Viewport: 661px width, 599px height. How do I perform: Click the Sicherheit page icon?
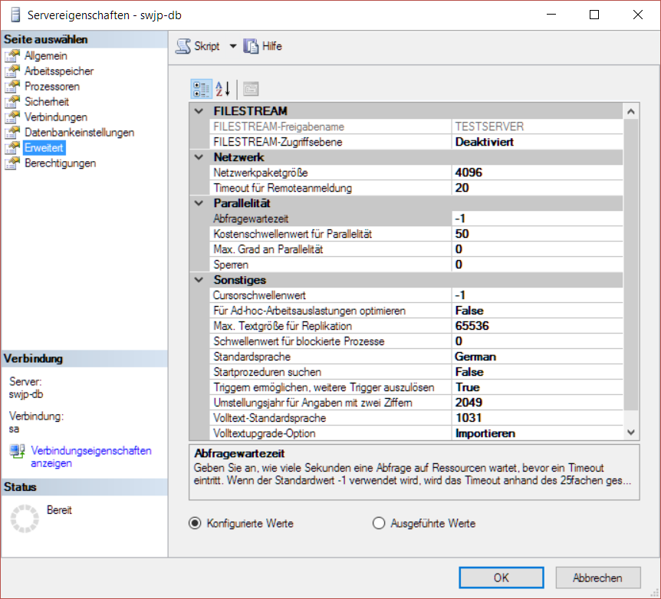pyautogui.click(x=12, y=101)
